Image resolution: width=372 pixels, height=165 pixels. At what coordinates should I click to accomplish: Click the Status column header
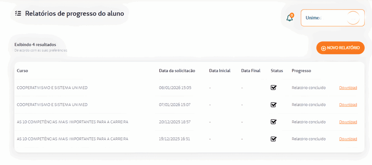(277, 71)
